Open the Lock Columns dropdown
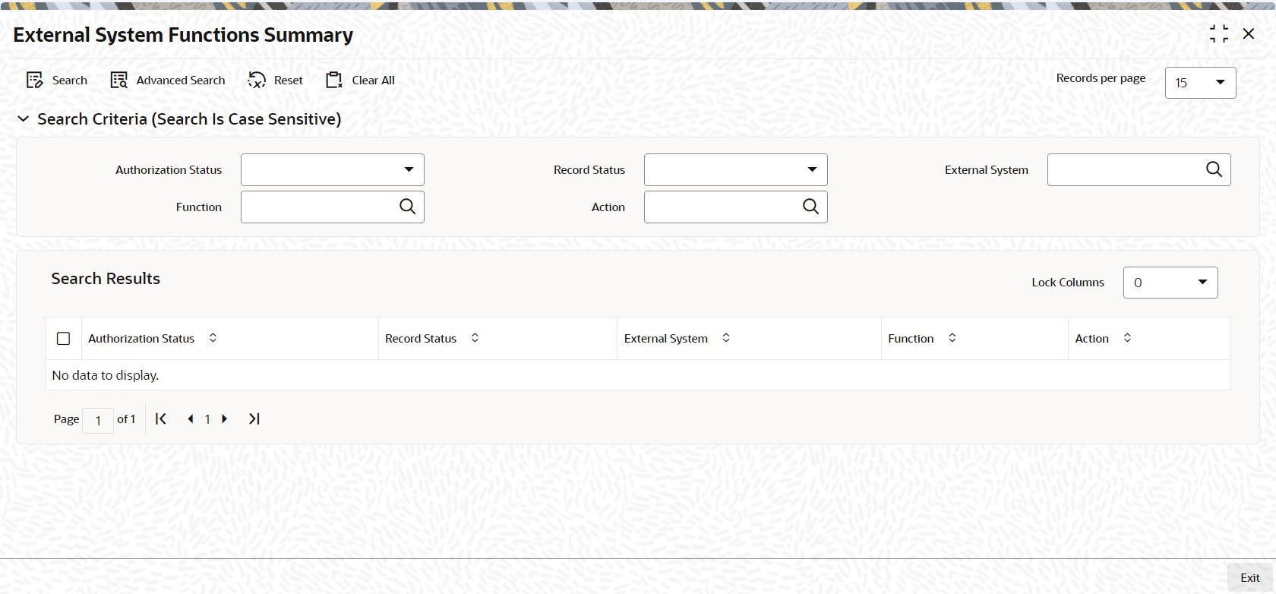This screenshot has height=594, width=1276. point(1170,283)
